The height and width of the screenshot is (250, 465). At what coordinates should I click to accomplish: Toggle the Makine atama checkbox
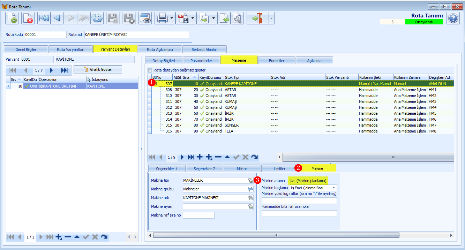pyautogui.click(x=292, y=181)
